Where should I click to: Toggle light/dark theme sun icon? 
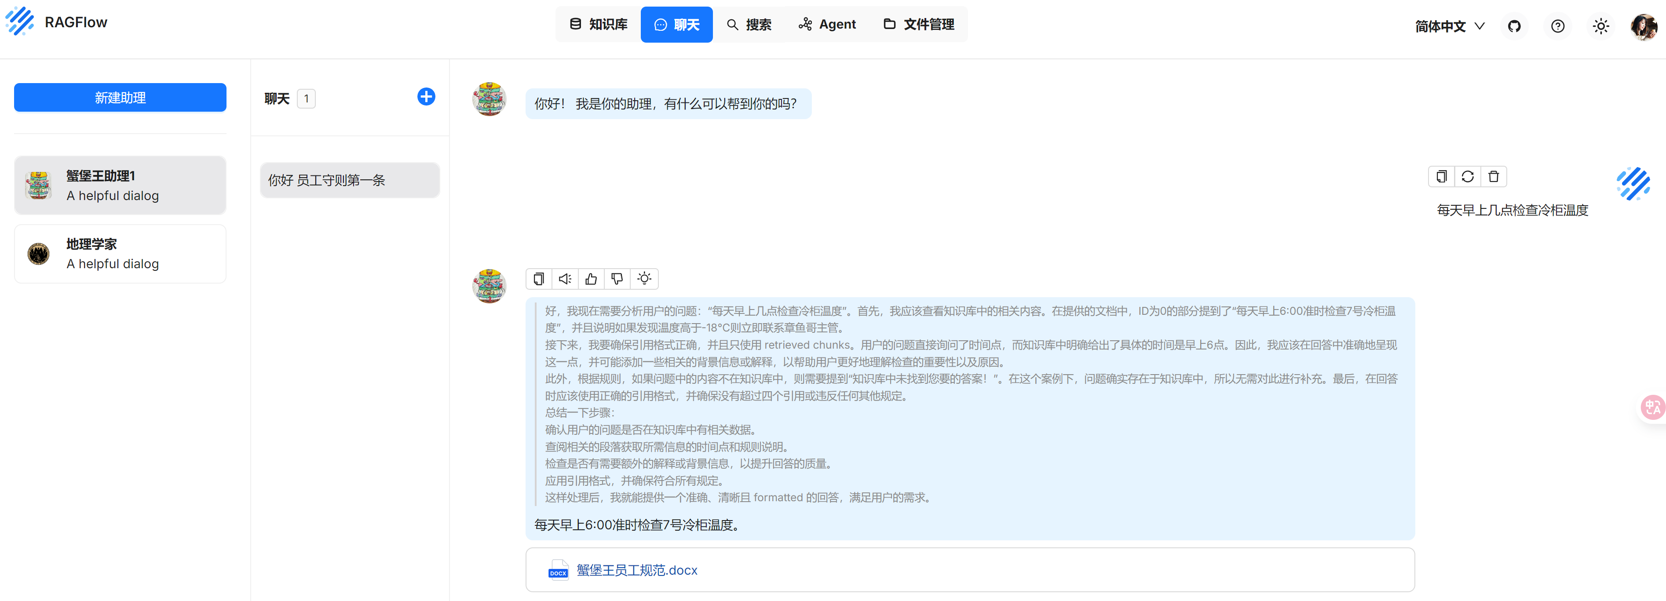pos(1600,26)
